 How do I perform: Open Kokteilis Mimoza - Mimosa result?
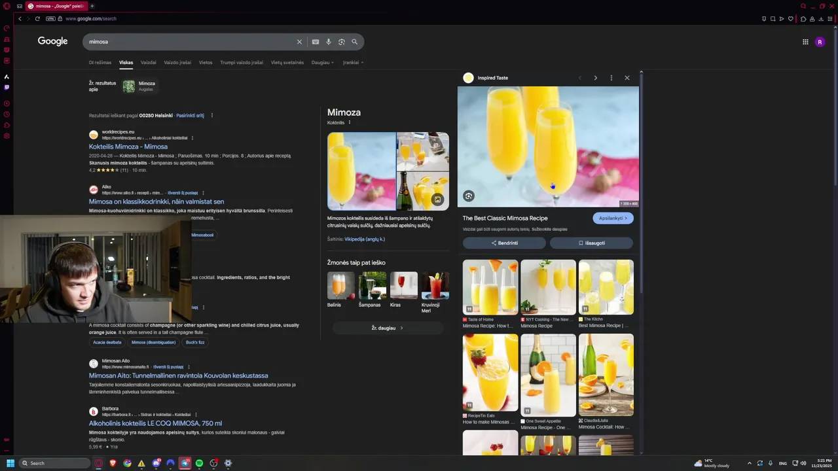tap(128, 147)
